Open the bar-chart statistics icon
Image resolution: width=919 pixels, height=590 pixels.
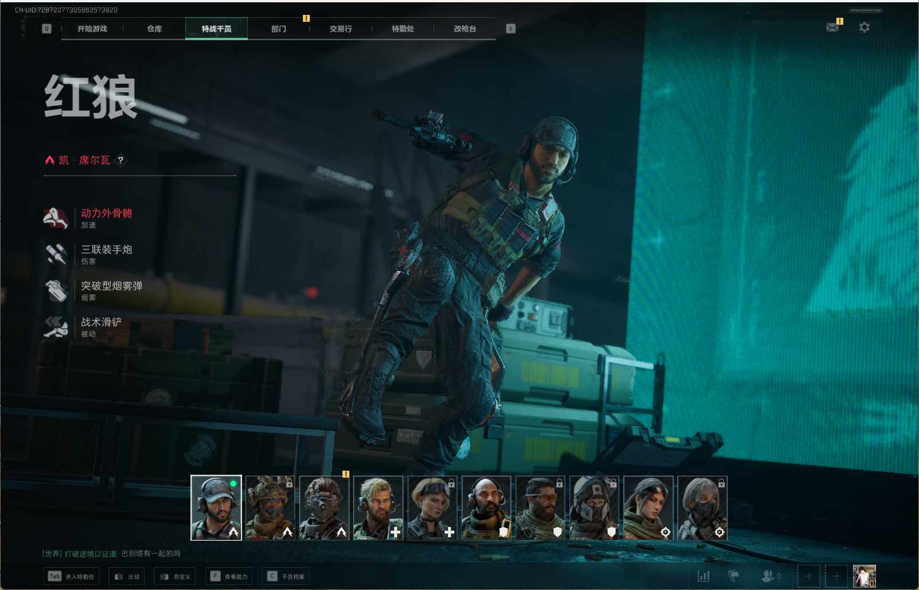pyautogui.click(x=703, y=576)
